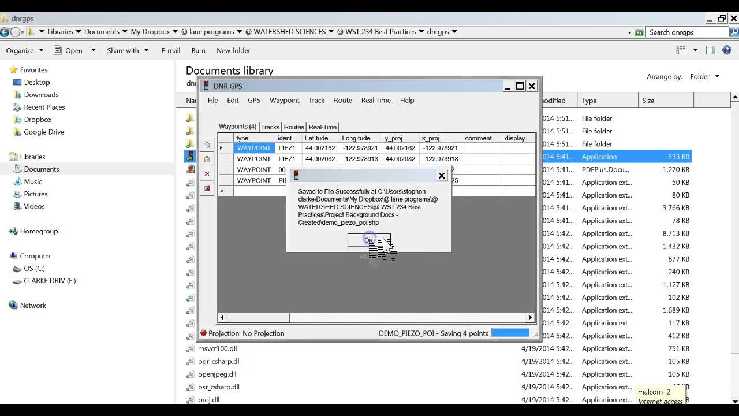Click the clear-table icon below the red X
739x416 pixels.
207,188
